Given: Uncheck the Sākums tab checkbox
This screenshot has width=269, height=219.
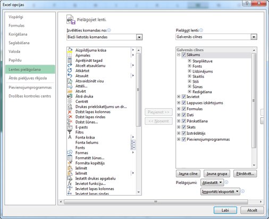Looking at the screenshot, I should [184, 55].
